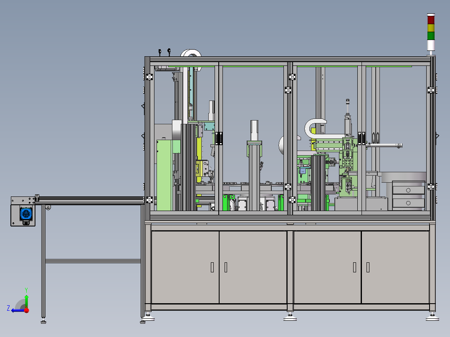Select the white roll on top of the enclosure

click(x=191, y=53)
